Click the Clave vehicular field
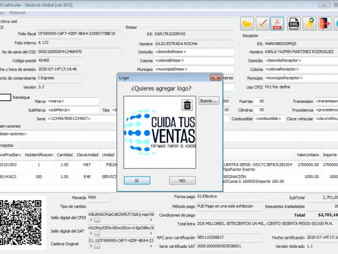The height and width of the screenshot is (254, 338). pyautogui.click(x=326, y=119)
